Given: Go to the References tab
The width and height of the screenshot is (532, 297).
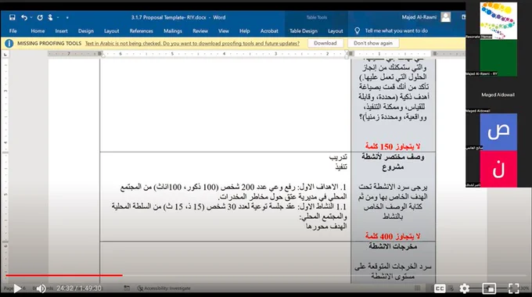Looking at the screenshot, I should [141, 30].
